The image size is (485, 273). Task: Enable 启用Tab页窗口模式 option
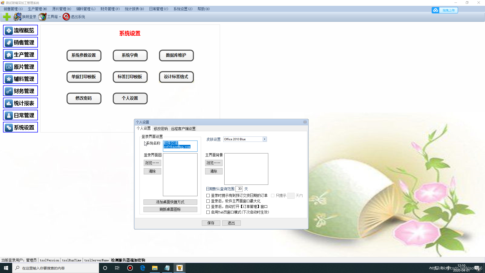pos(208,212)
